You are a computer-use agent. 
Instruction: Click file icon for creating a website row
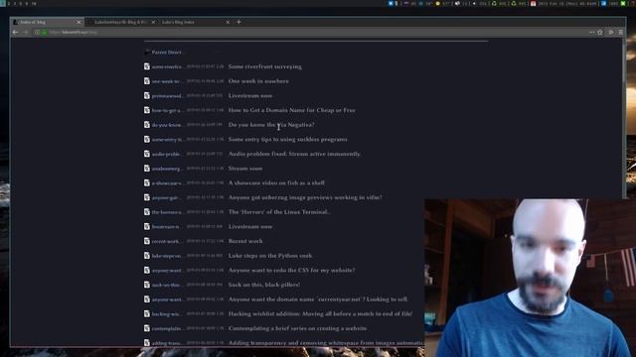pyautogui.click(x=147, y=328)
